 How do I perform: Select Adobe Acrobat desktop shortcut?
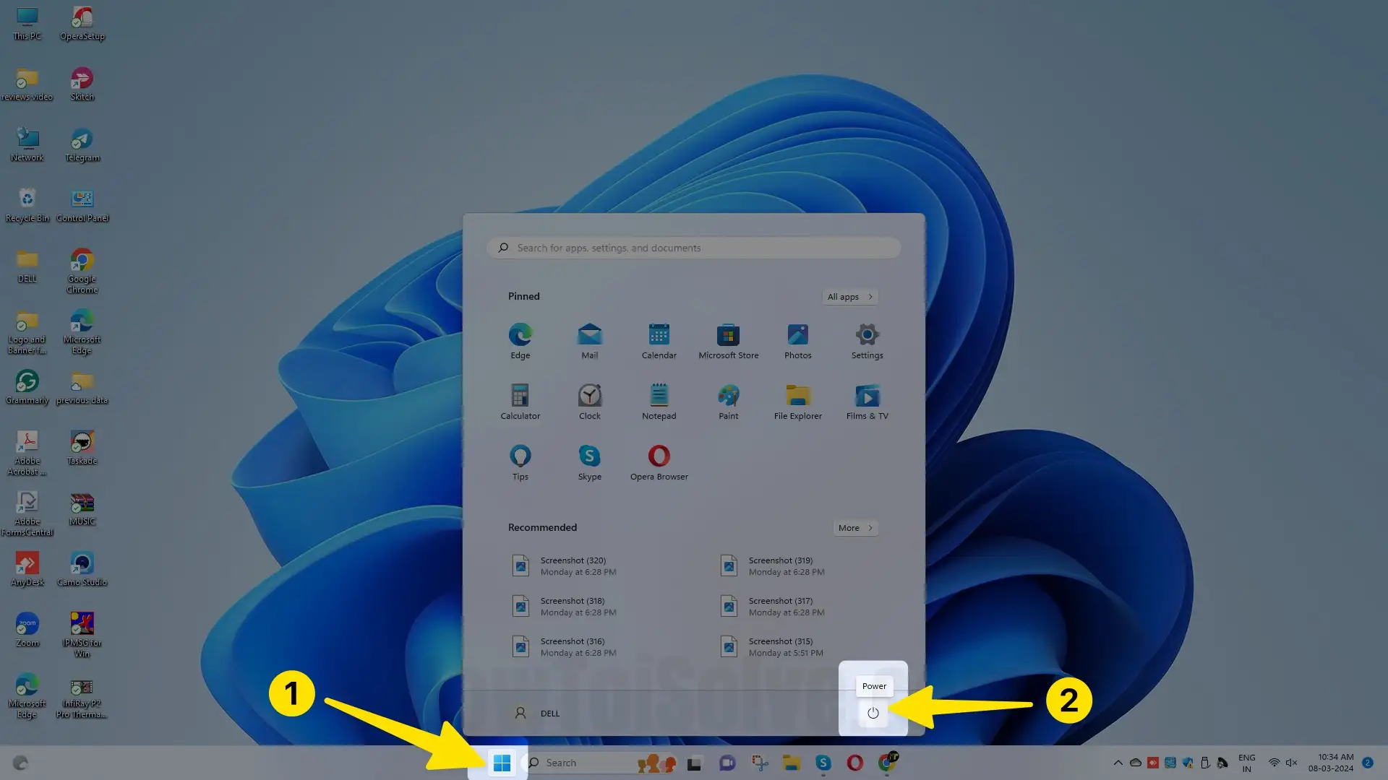pyautogui.click(x=27, y=454)
